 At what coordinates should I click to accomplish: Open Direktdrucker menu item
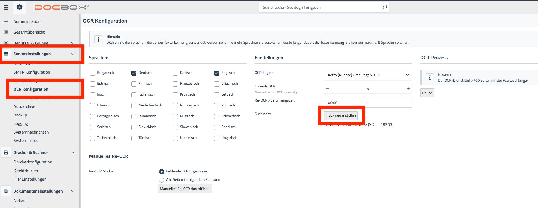click(26, 171)
